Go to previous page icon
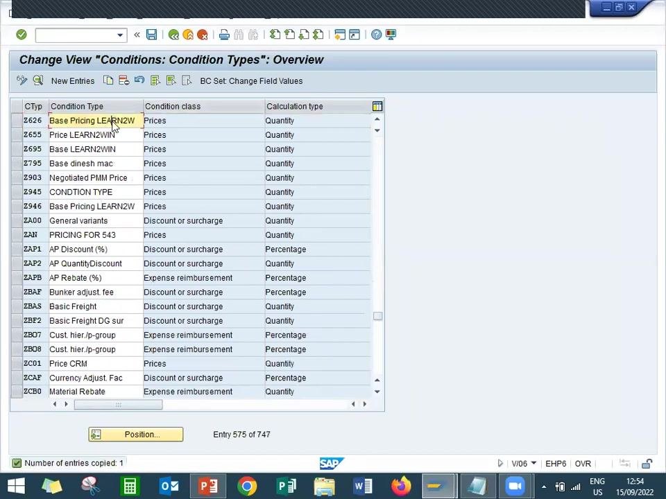 pyautogui.click(x=290, y=35)
